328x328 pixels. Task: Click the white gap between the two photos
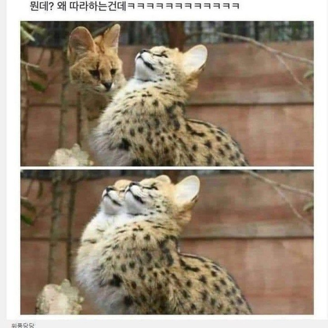(x=167, y=168)
